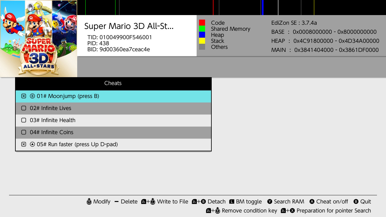
Task: Select the Infinite Lives cheat label
Action: (50, 108)
